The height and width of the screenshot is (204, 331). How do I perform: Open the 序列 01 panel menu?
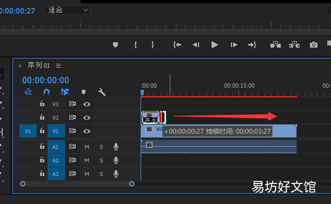tap(58, 66)
